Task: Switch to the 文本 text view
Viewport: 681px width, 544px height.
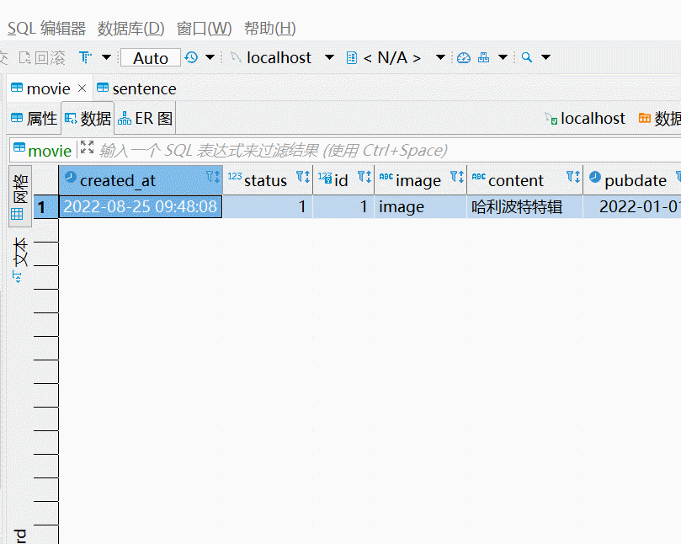Action: (20, 260)
